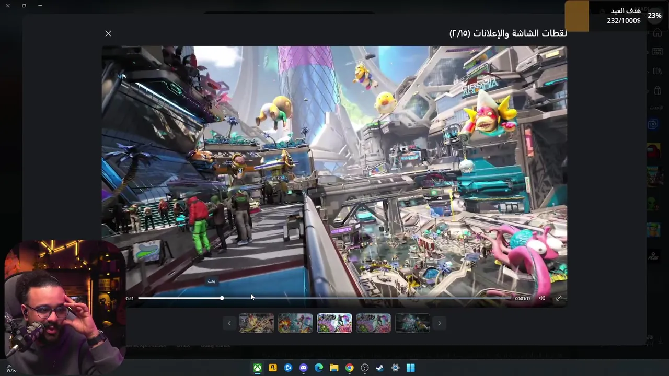Open the Windows Start menu
The width and height of the screenshot is (669, 376).
click(x=410, y=368)
